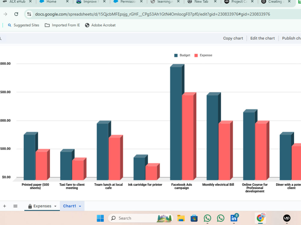Open Microsoft Store from taskbar
Screen dimensions: 301x225
[194, 218]
